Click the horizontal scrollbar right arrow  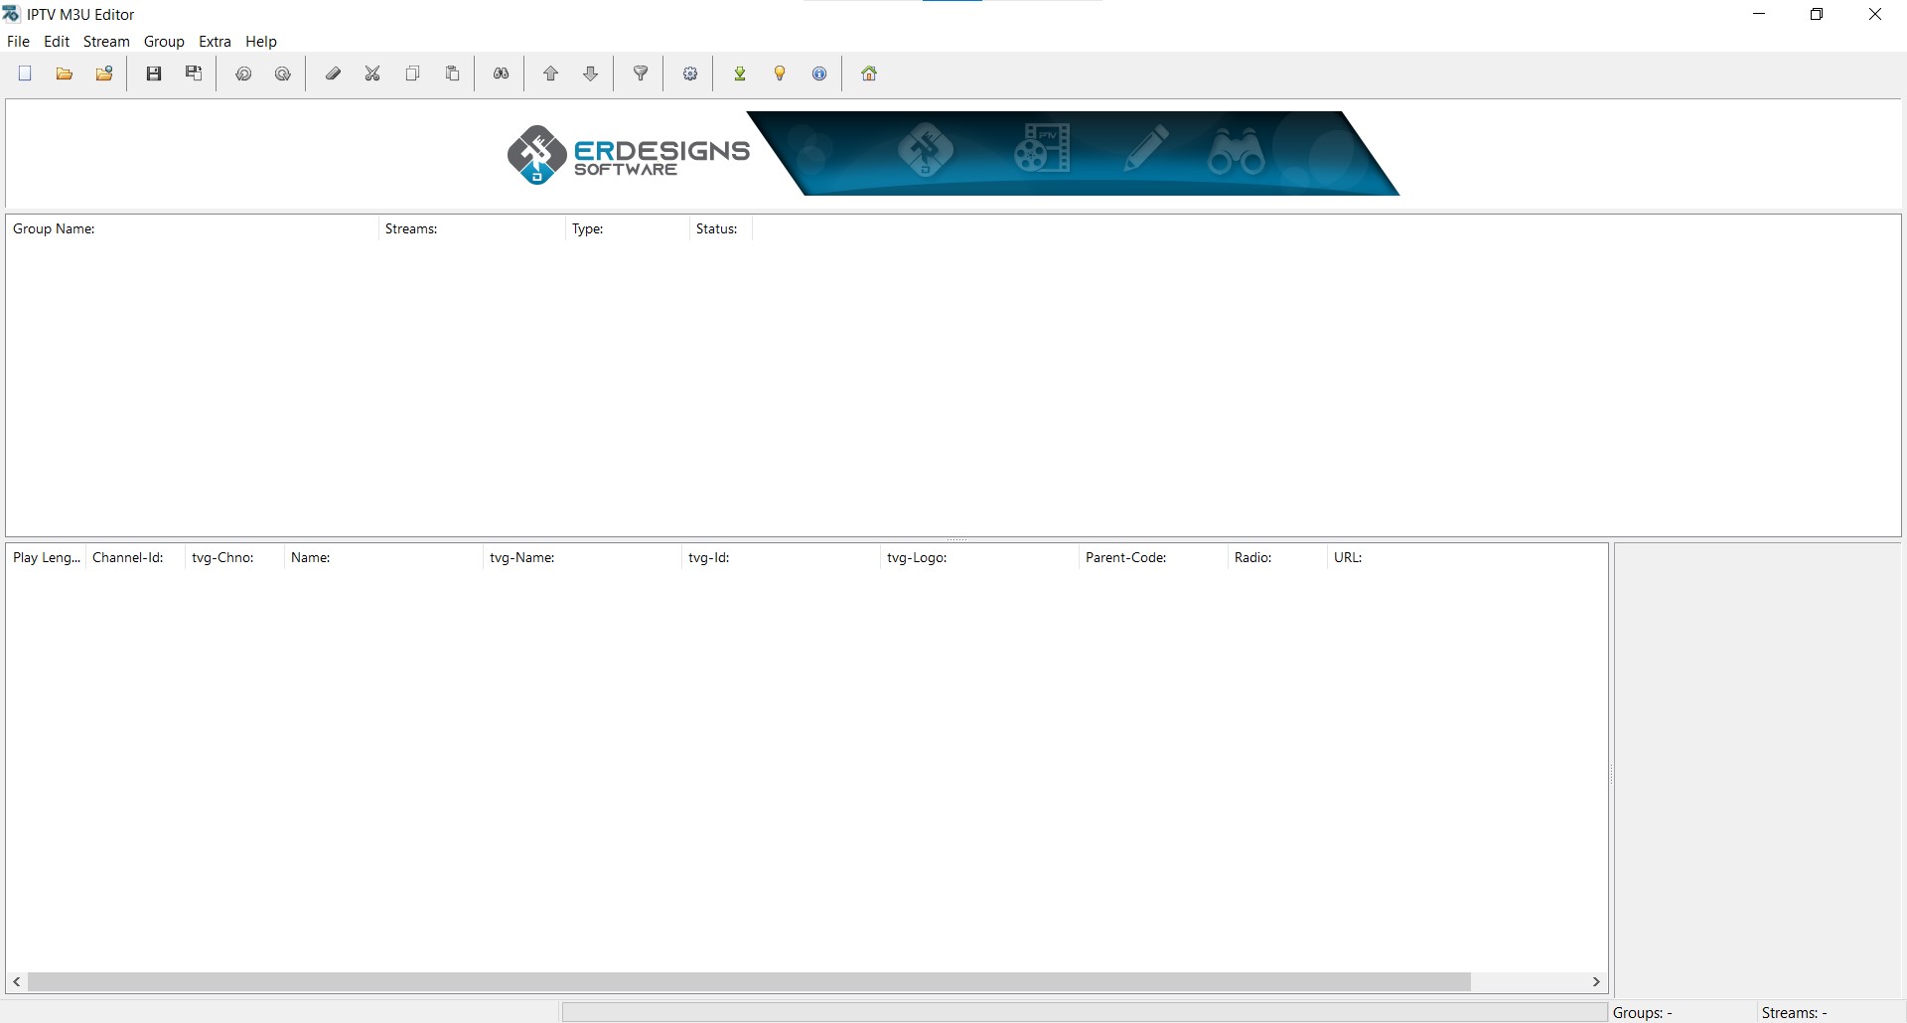(x=1596, y=981)
